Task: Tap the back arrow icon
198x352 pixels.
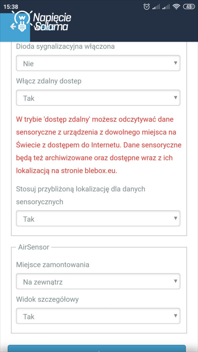Action: [x=13, y=27]
